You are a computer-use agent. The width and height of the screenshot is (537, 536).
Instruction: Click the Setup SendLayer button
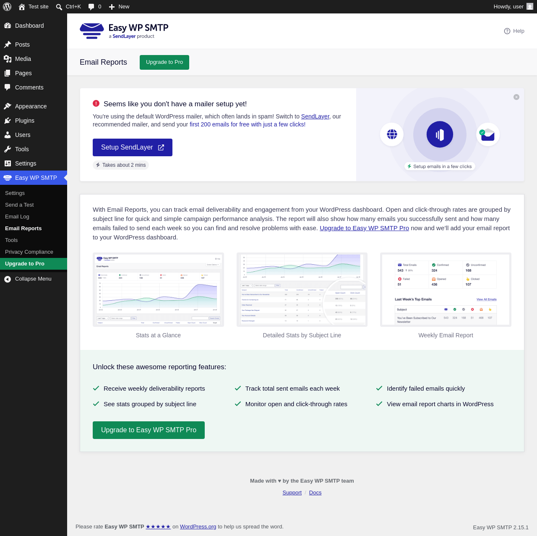point(133,147)
